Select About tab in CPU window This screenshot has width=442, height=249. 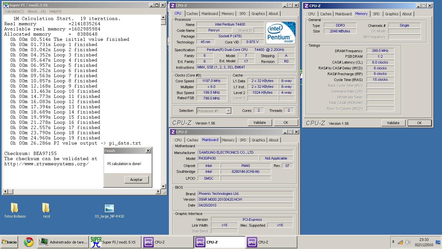click(273, 14)
